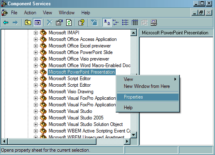Expand Microsoft Office PowerPoint Slide node
The width and height of the screenshot is (215, 155).
point(36,52)
